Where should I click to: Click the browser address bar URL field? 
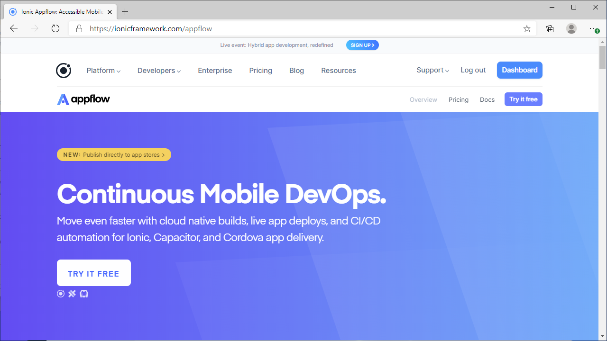tap(303, 28)
